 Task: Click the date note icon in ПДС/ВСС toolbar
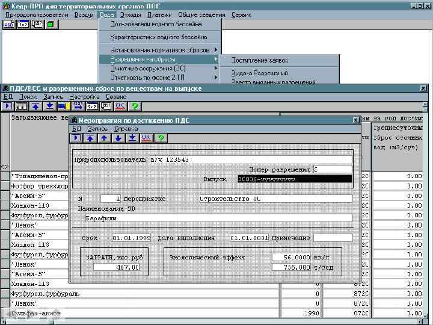[x=106, y=106]
